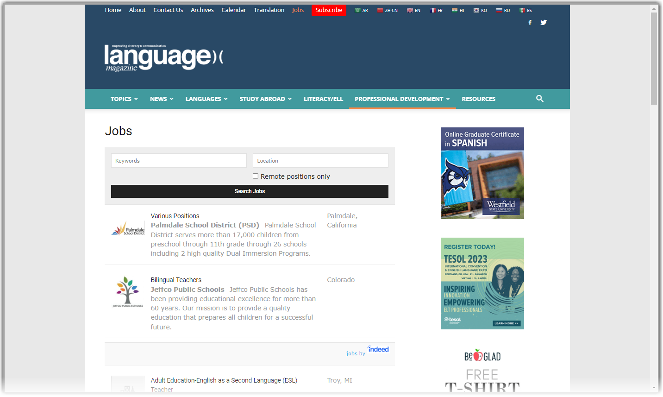Open the Bilingual Teachers job listing
Screen dimensions: 663x397
click(x=176, y=280)
